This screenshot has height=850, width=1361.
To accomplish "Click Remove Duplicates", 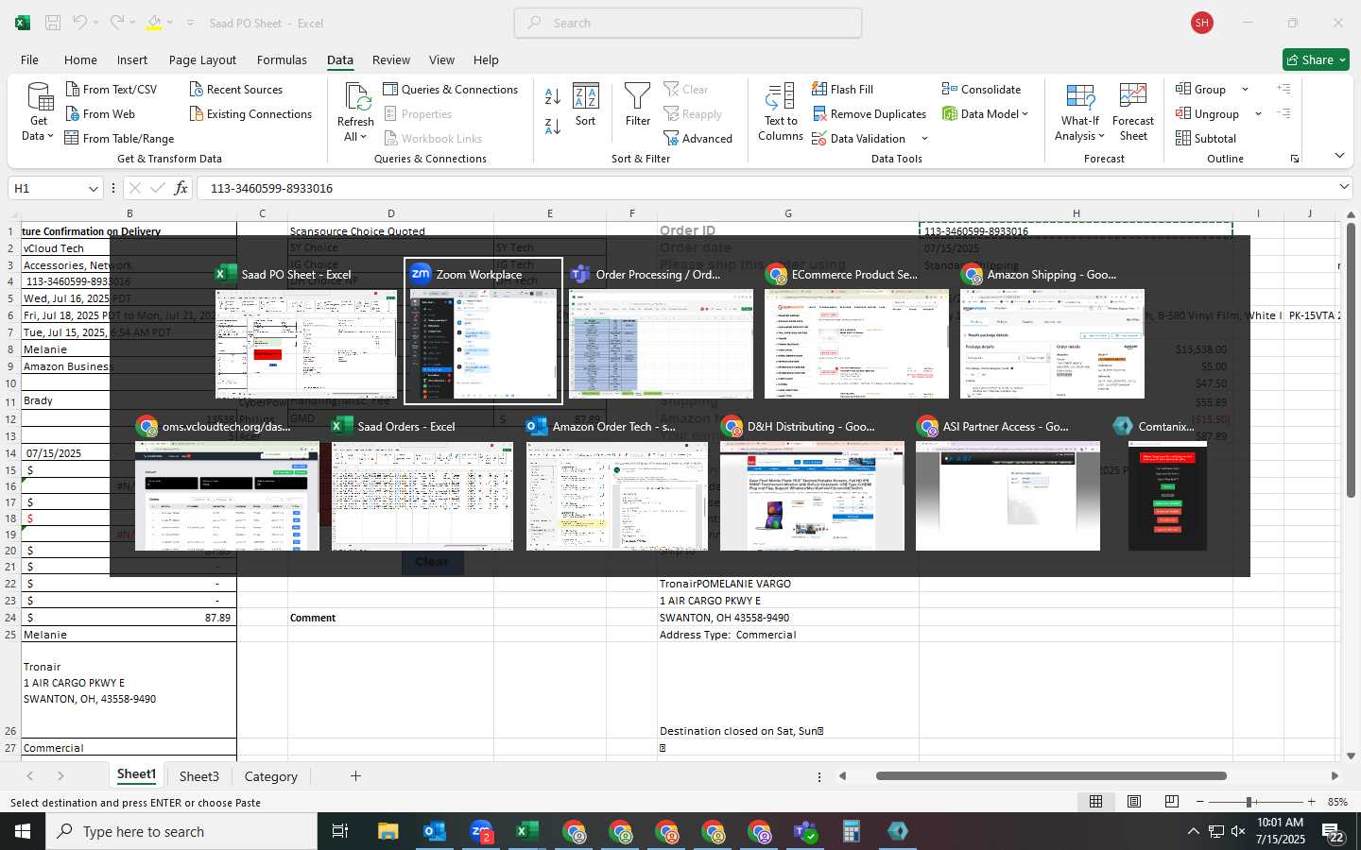I will click(869, 114).
